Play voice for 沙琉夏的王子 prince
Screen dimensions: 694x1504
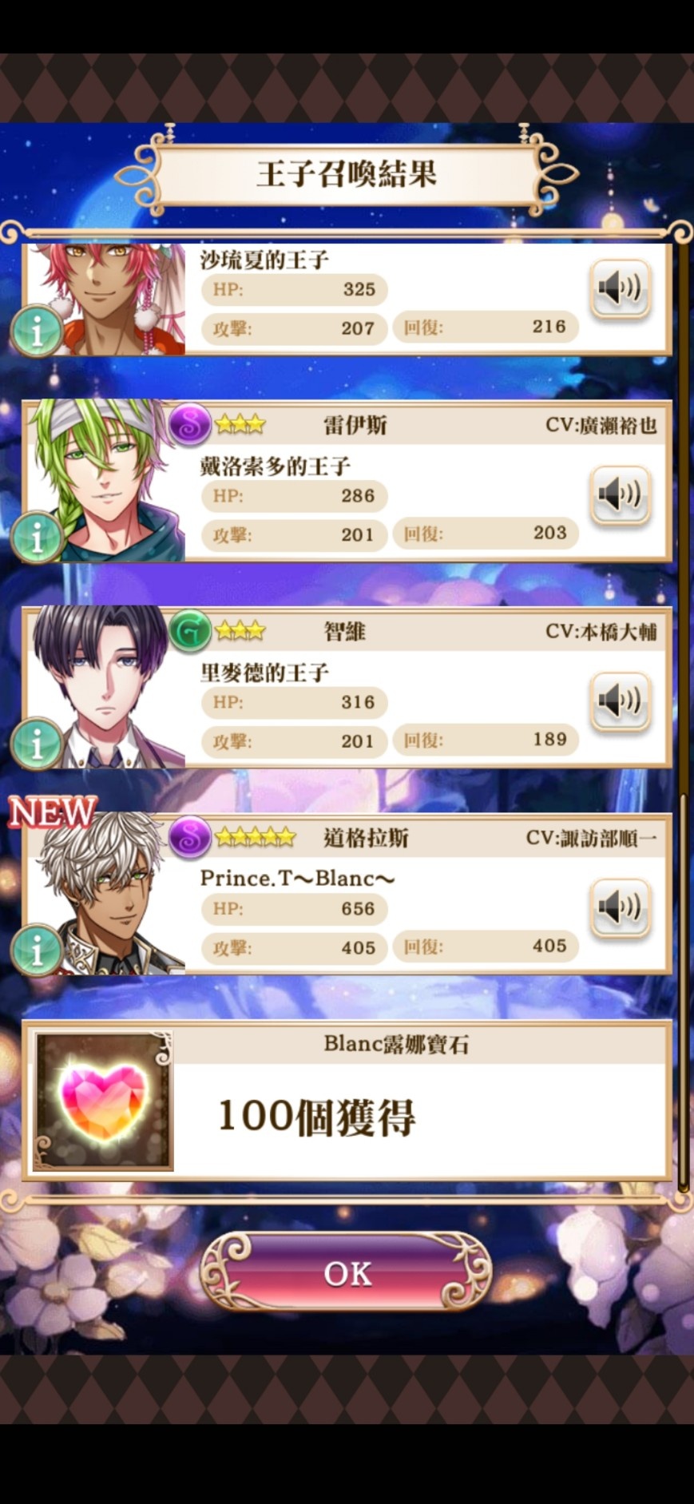(x=621, y=288)
